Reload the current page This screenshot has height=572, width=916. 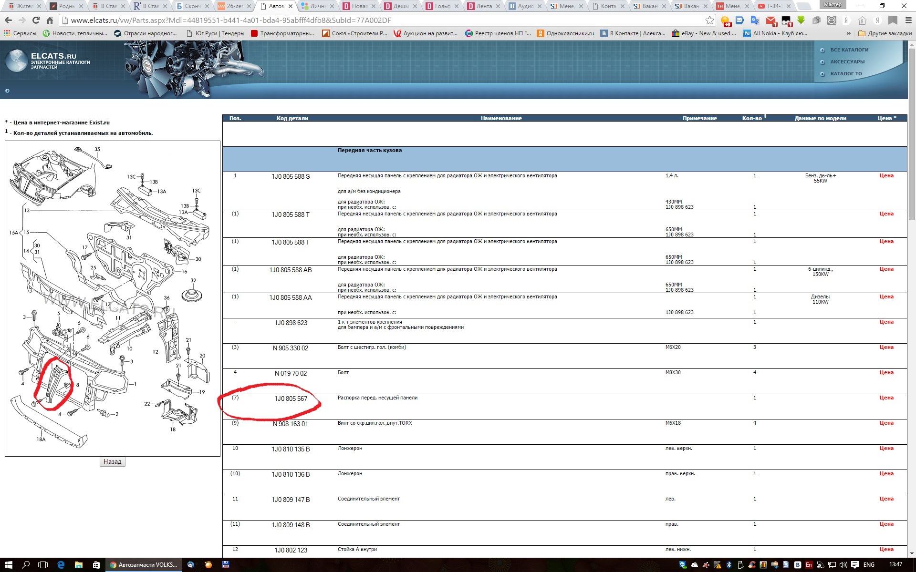pos(36,20)
